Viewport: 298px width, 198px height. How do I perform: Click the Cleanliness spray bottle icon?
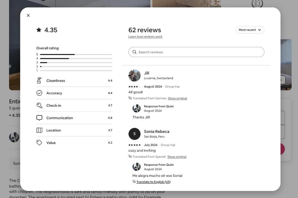[x=39, y=81]
